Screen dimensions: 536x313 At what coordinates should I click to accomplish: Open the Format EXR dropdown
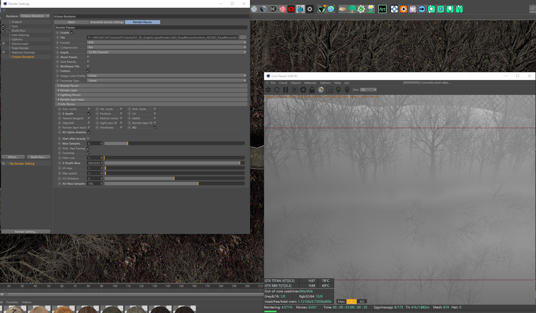coord(167,42)
